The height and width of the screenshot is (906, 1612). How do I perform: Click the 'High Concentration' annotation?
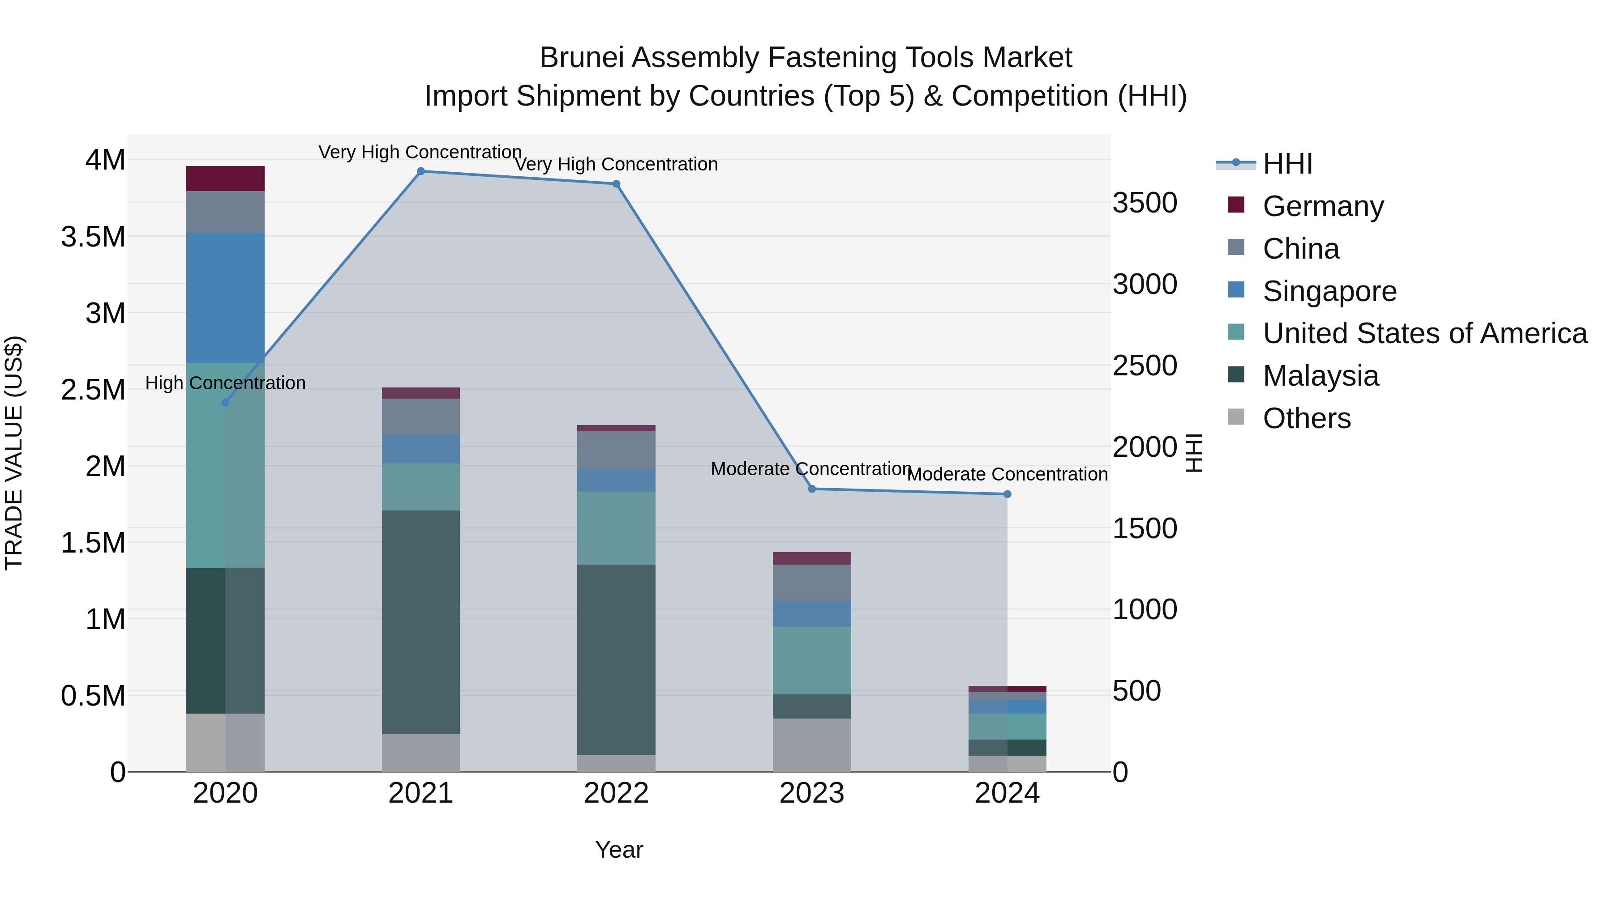225,383
